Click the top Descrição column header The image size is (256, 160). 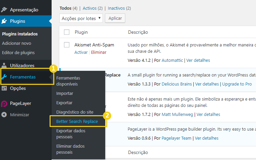[138, 32]
